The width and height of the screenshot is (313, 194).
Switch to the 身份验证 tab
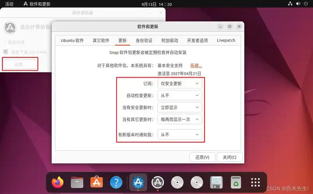[144, 41]
